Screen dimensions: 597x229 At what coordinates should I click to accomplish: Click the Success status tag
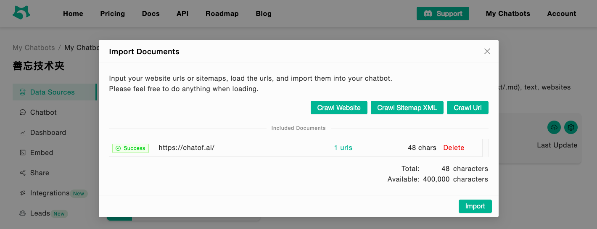(x=130, y=148)
